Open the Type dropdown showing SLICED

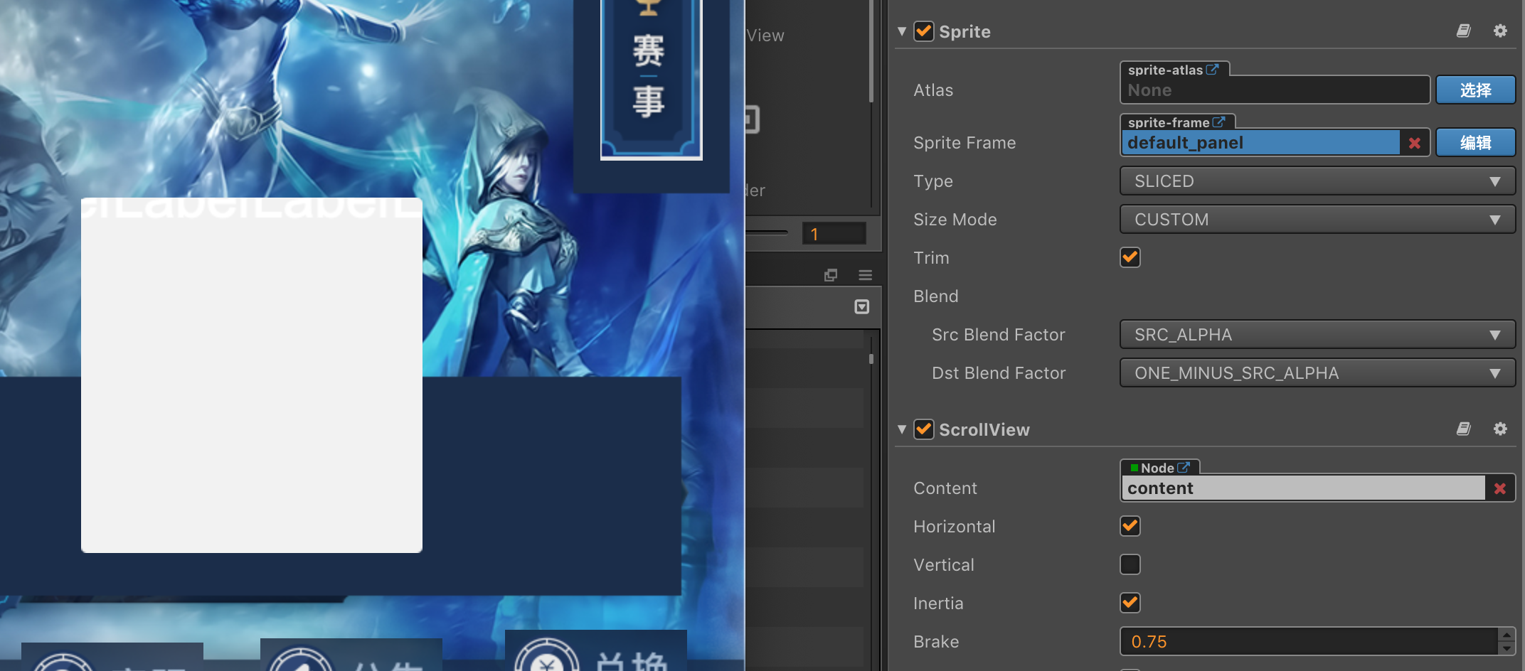click(1317, 181)
